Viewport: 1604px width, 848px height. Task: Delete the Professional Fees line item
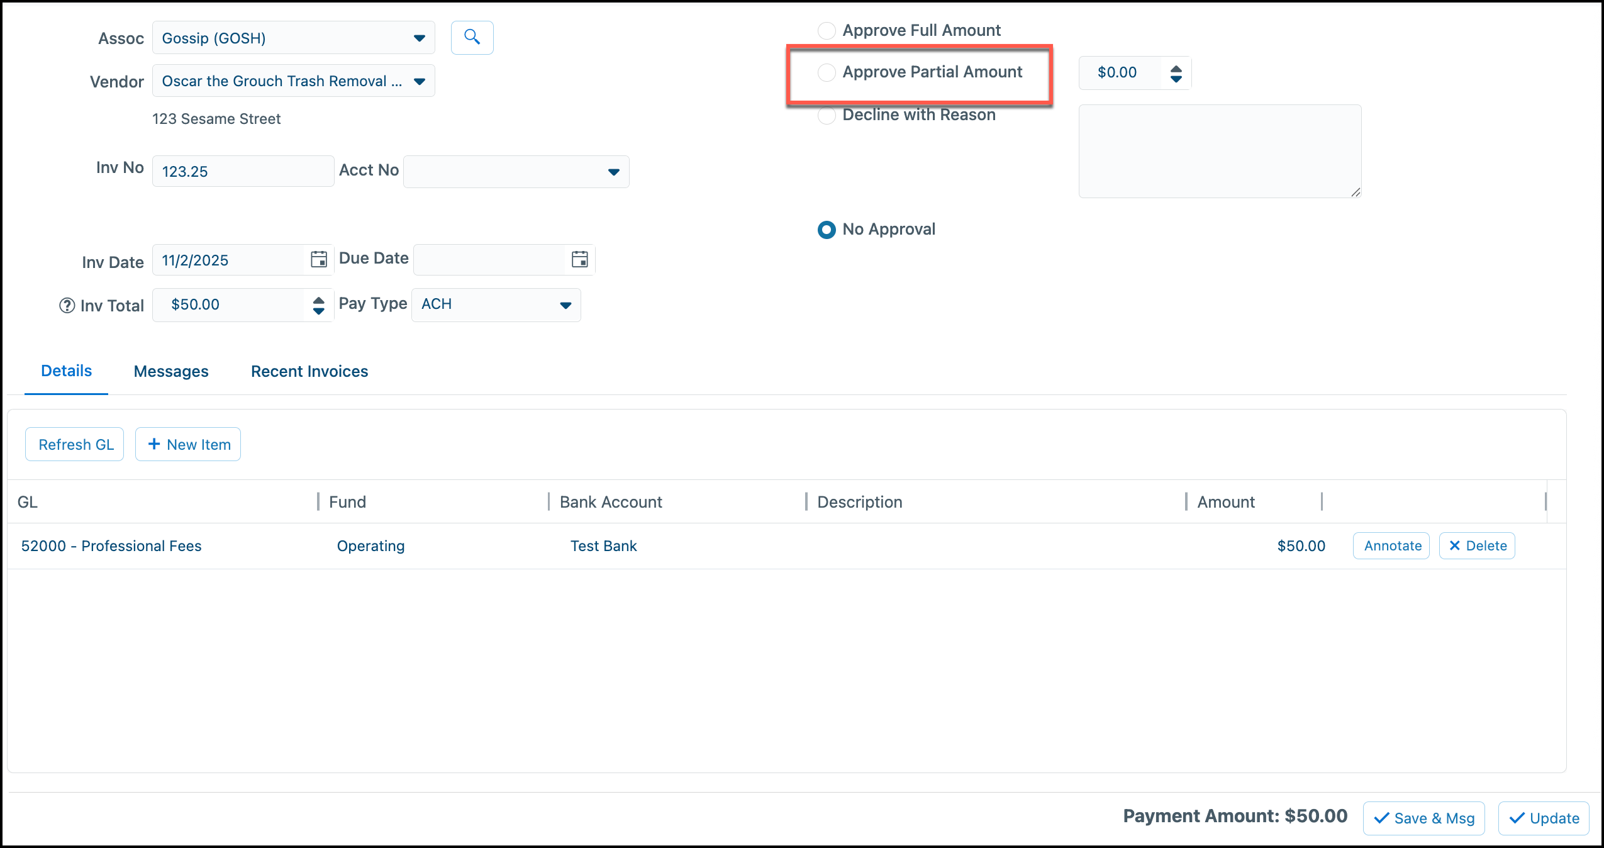click(1477, 546)
